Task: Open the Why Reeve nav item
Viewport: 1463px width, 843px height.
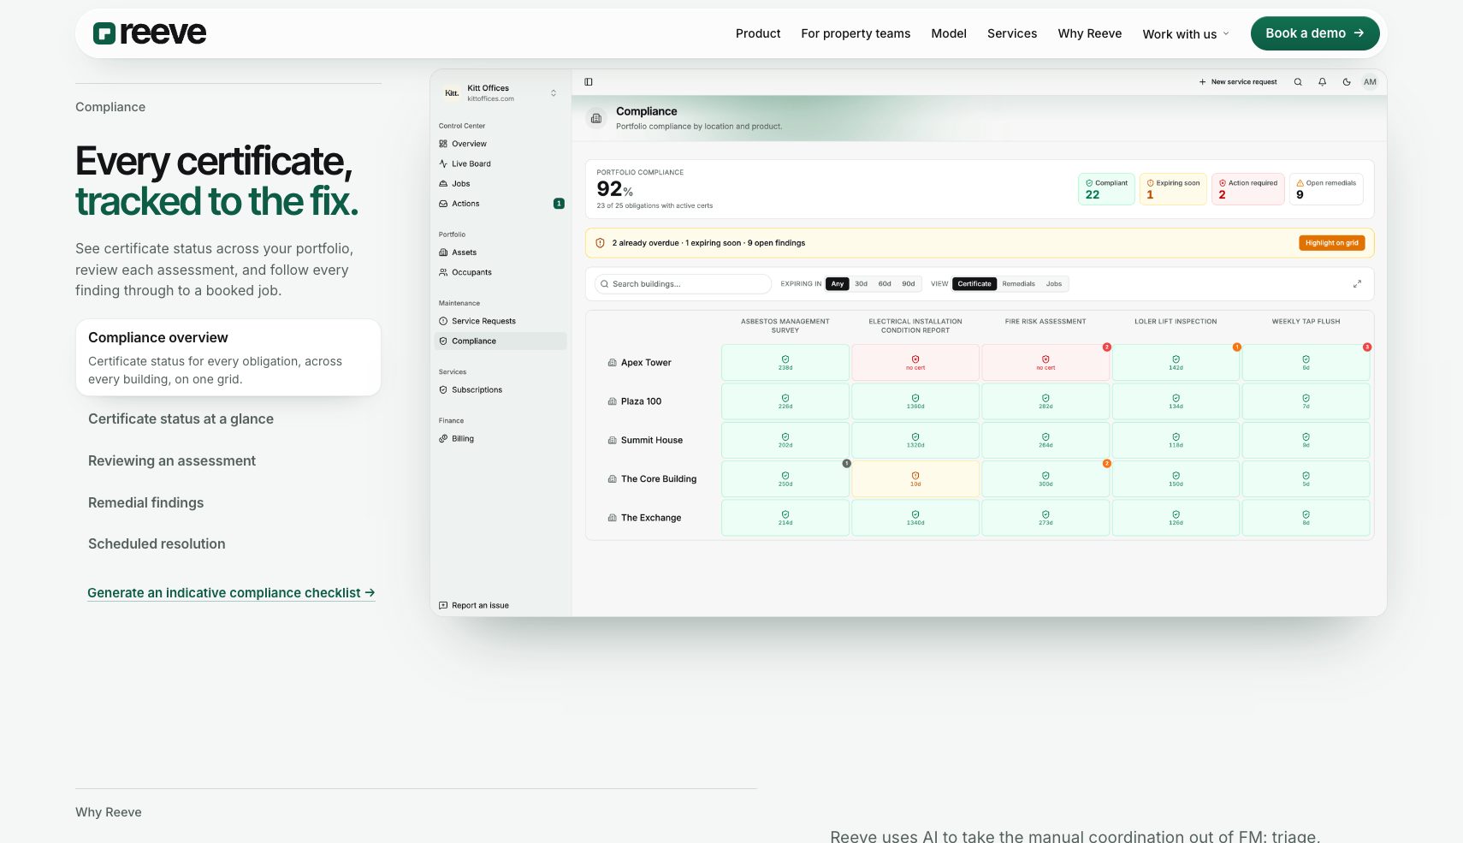Action: coord(1089,33)
